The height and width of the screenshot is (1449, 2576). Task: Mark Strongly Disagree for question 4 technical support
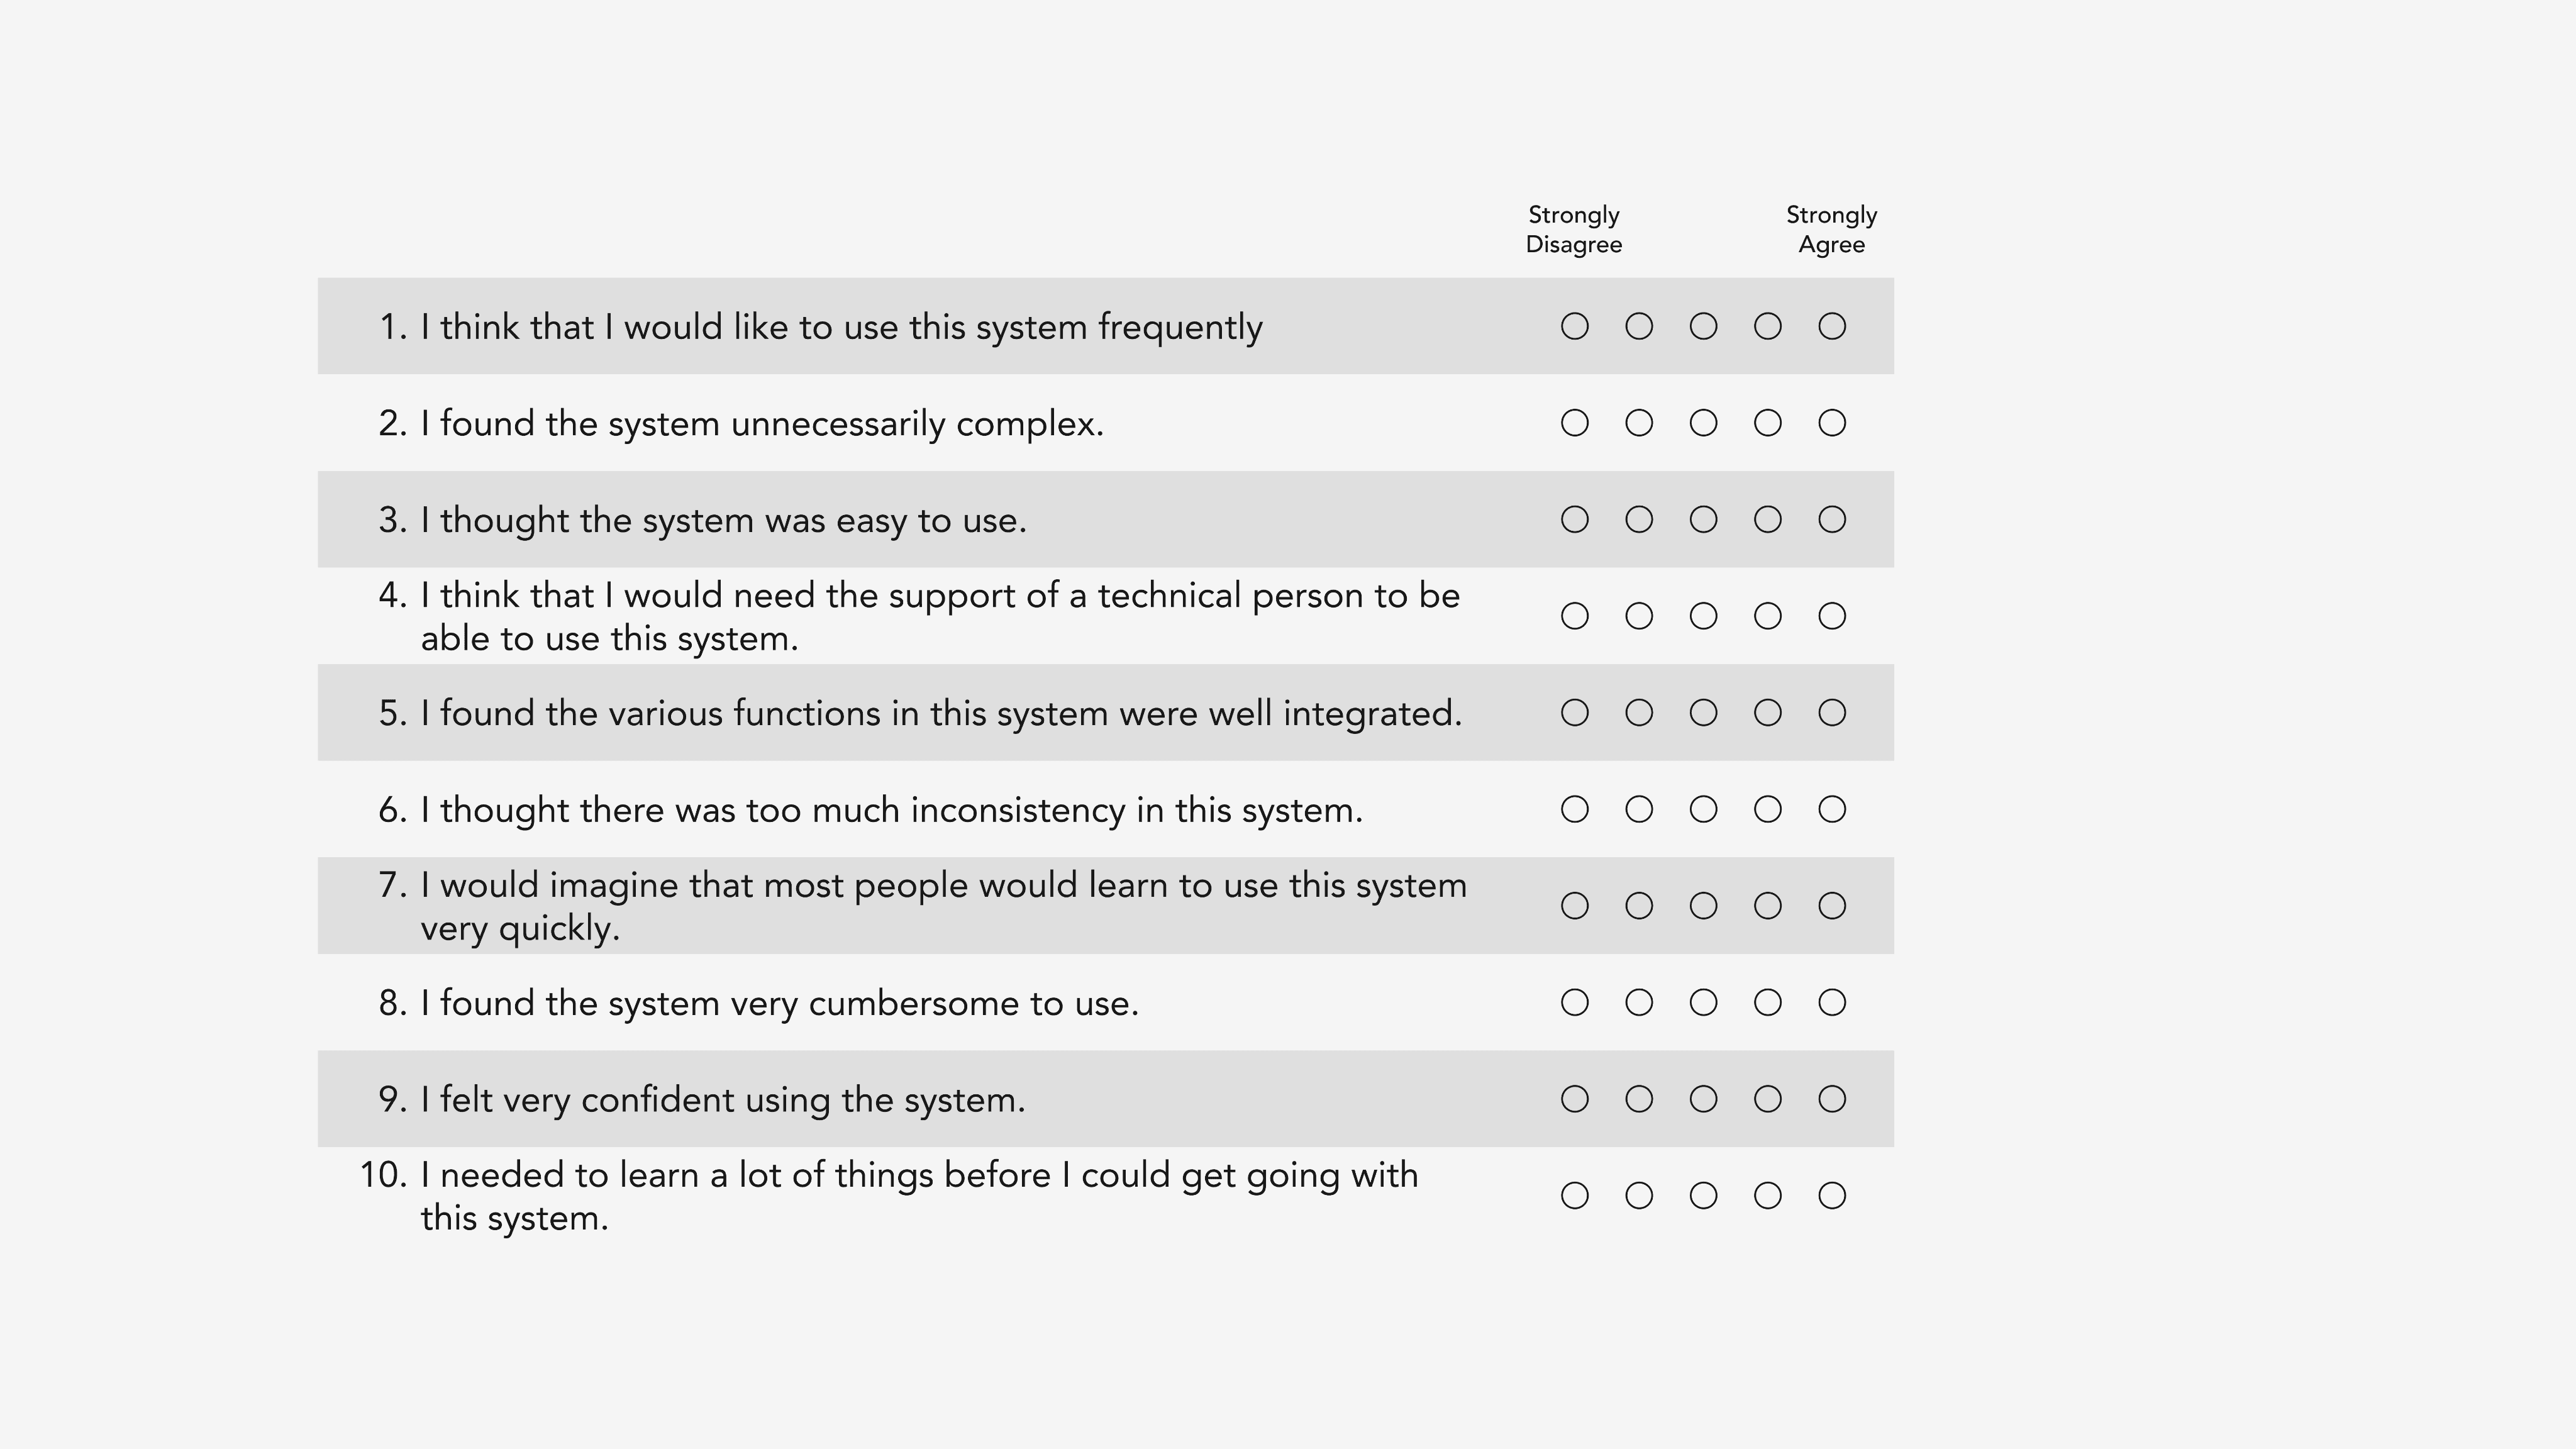point(1574,616)
